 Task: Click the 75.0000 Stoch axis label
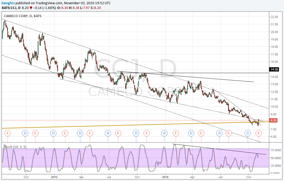pos(276,150)
